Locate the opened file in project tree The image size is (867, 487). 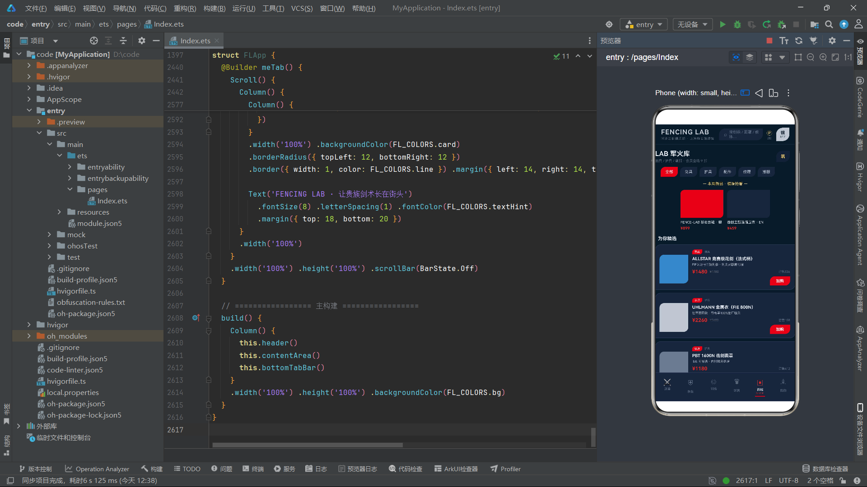[94, 41]
